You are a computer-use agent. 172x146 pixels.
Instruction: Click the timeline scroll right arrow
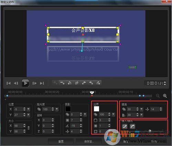click(150, 99)
